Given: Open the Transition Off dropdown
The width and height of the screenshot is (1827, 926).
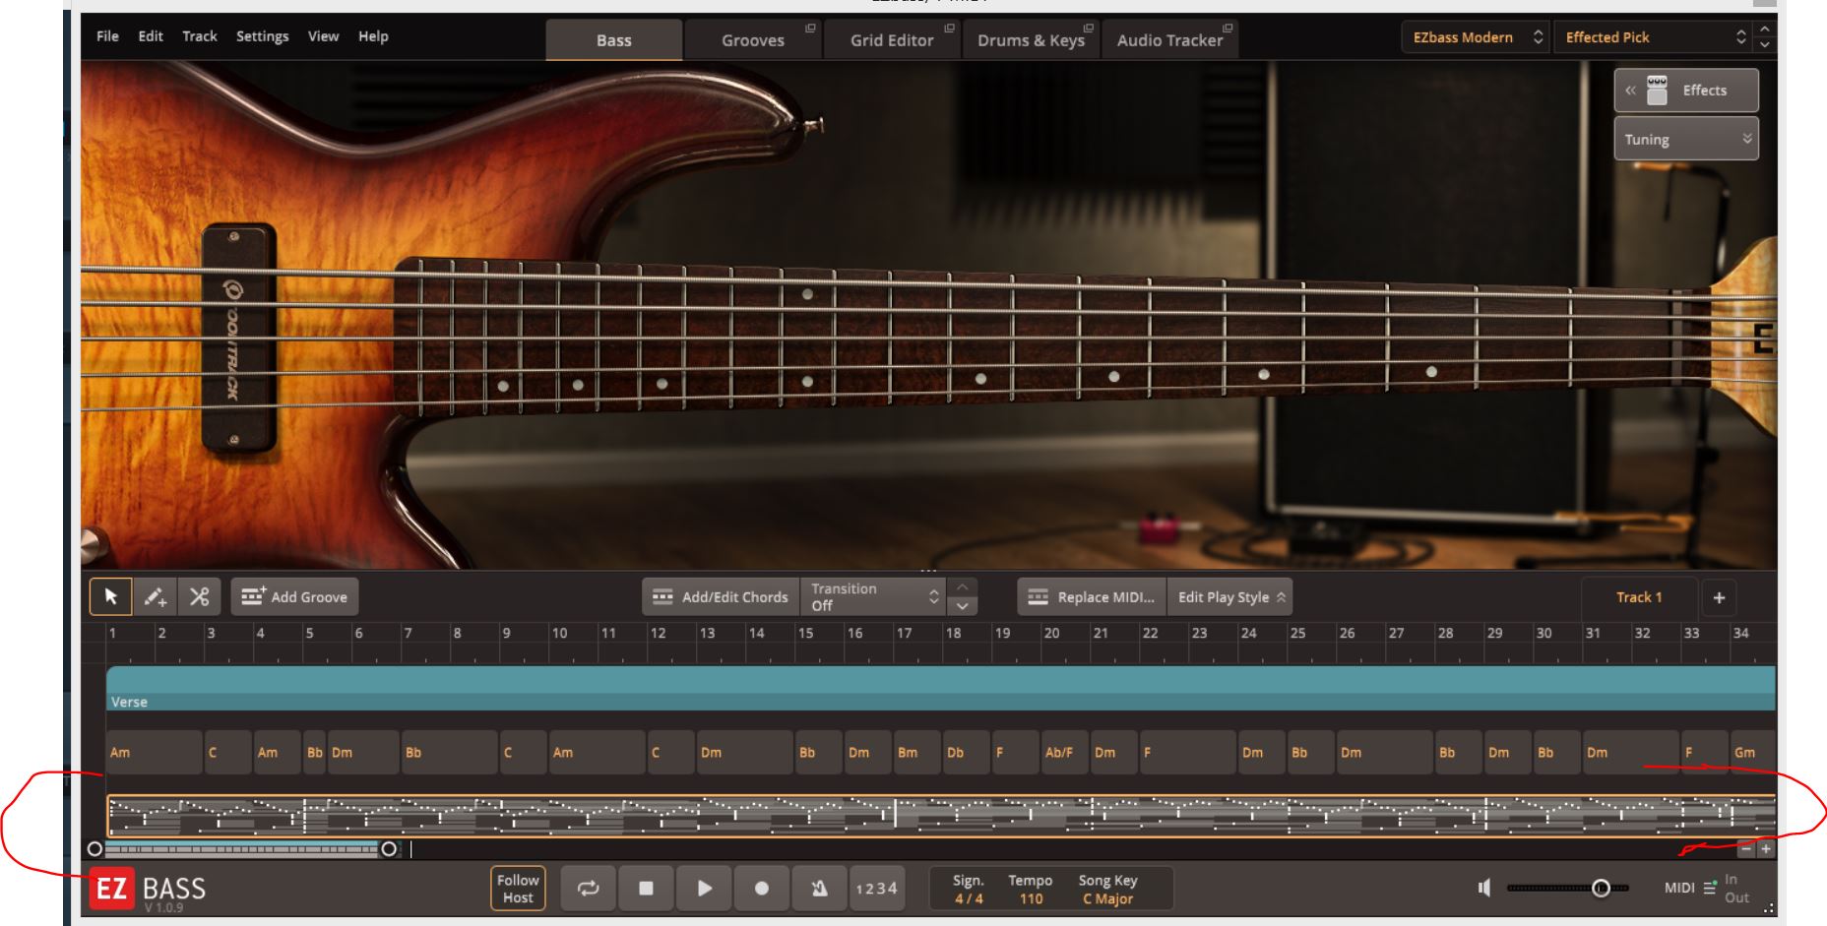Looking at the screenshot, I should tap(873, 596).
